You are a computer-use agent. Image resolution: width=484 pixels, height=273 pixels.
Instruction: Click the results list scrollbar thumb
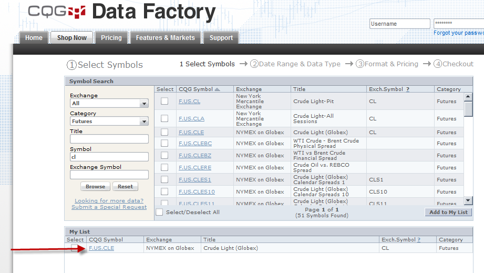(468, 109)
